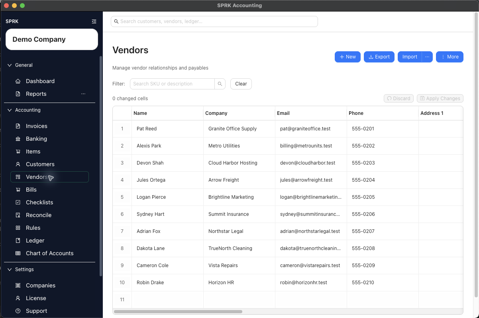Click the Items cart icon
Image resolution: width=479 pixels, height=318 pixels.
coord(18,151)
